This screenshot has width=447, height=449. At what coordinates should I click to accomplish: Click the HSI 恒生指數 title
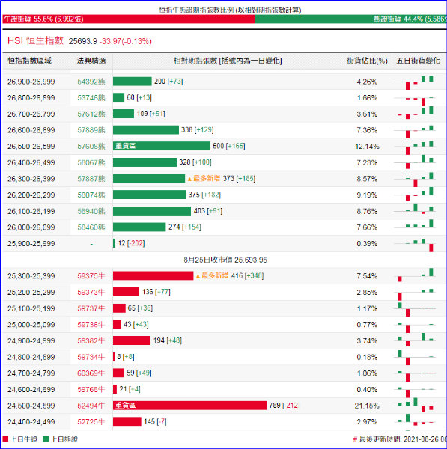pos(35,40)
